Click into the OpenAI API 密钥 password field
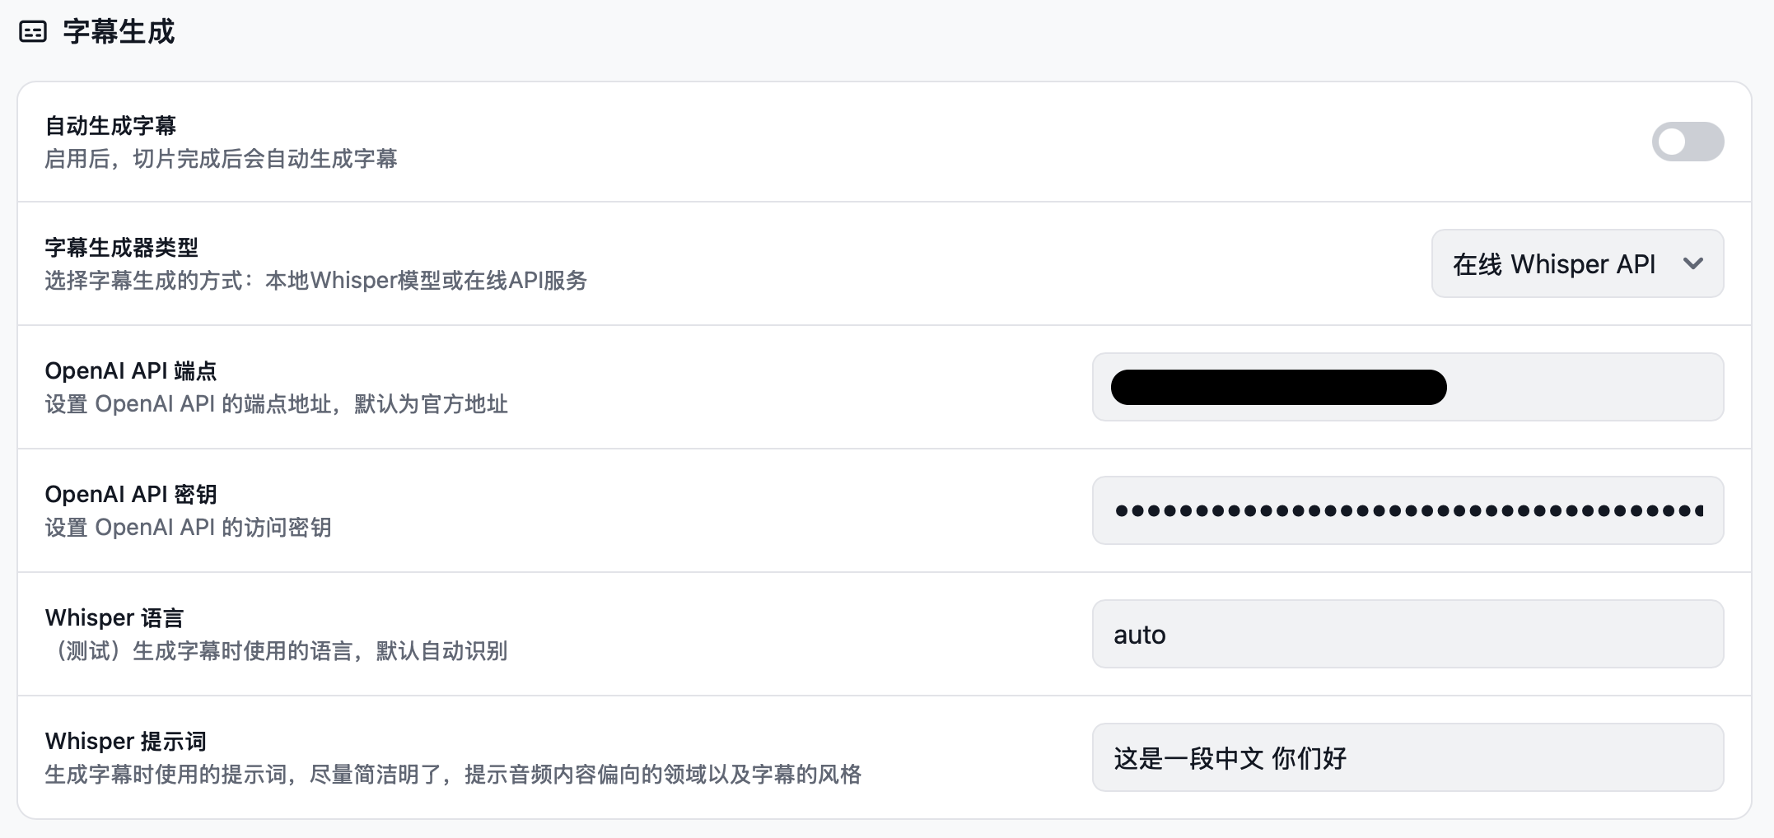The width and height of the screenshot is (1774, 838). click(1408, 510)
